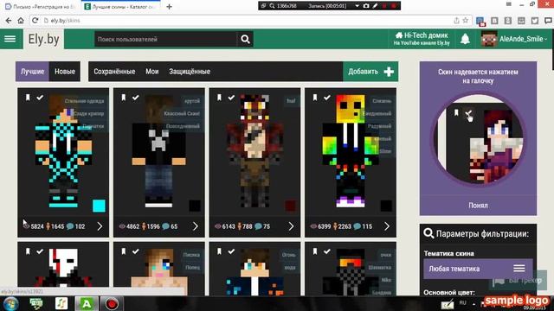Screen dimensions: 554x311
Task: Bookmark the skin with 4862 views
Action: [x=124, y=98]
